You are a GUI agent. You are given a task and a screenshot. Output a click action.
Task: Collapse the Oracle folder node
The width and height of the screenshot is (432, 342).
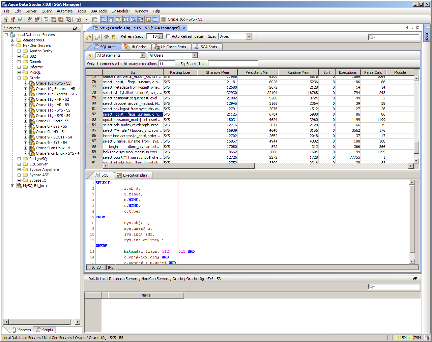[19, 78]
